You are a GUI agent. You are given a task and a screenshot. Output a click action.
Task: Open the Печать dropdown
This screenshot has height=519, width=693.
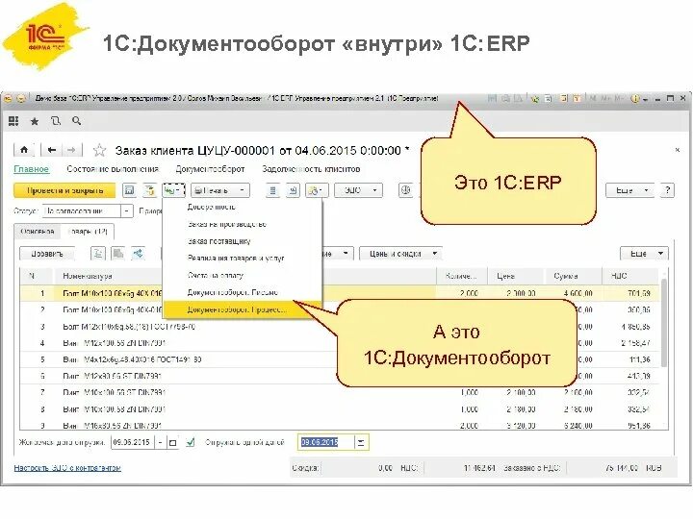tap(220, 190)
